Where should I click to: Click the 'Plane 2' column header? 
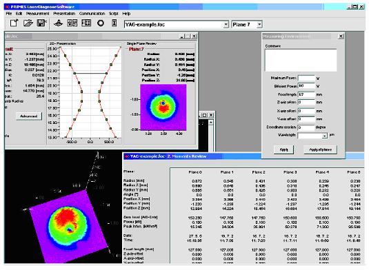pyautogui.click(x=259, y=172)
